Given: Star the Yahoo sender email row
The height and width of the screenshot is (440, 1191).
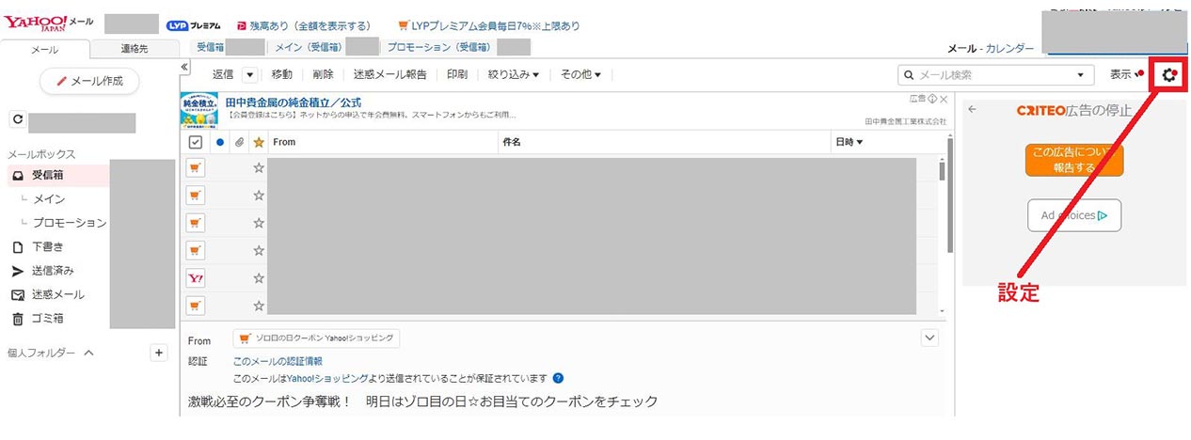Looking at the screenshot, I should coord(259,278).
